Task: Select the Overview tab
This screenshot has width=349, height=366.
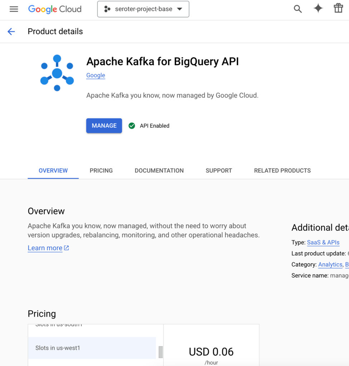Action: point(53,171)
